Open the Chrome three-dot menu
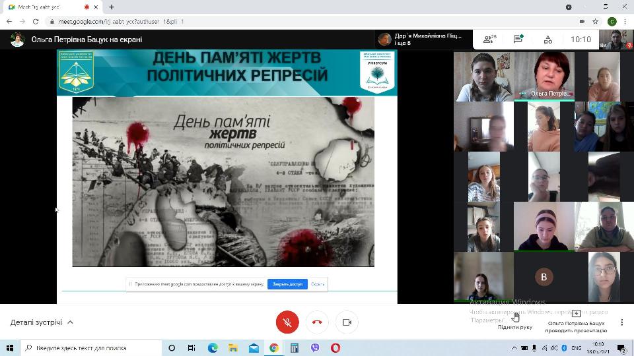The height and width of the screenshot is (356, 634). 625,21
